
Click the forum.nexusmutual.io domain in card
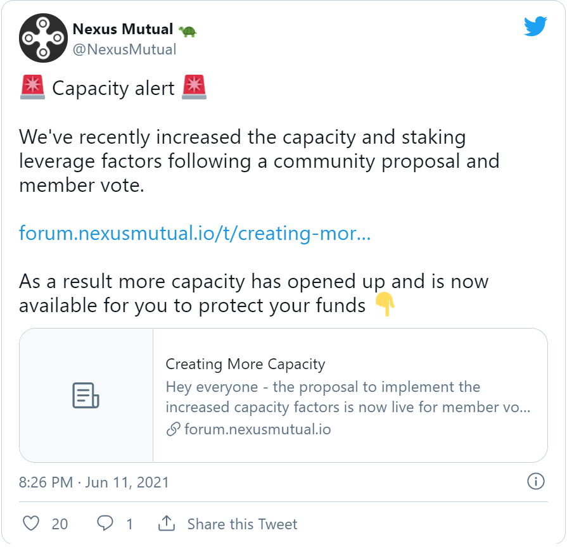(257, 429)
